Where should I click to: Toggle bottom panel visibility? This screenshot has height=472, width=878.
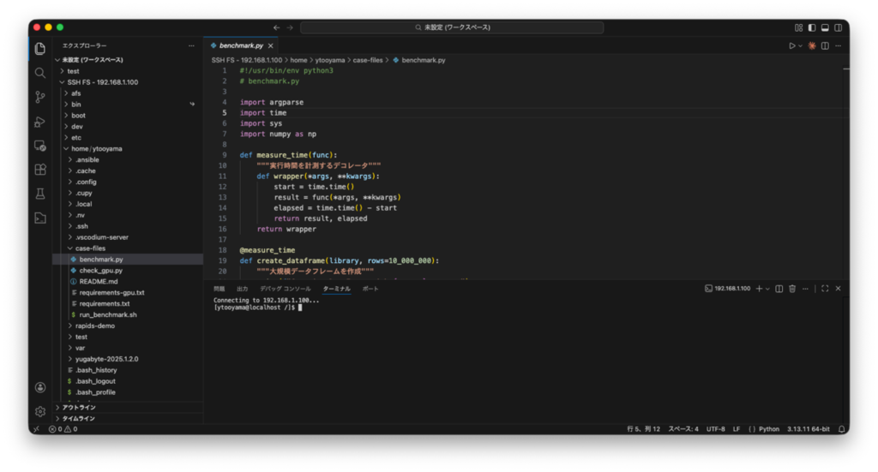(x=825, y=27)
